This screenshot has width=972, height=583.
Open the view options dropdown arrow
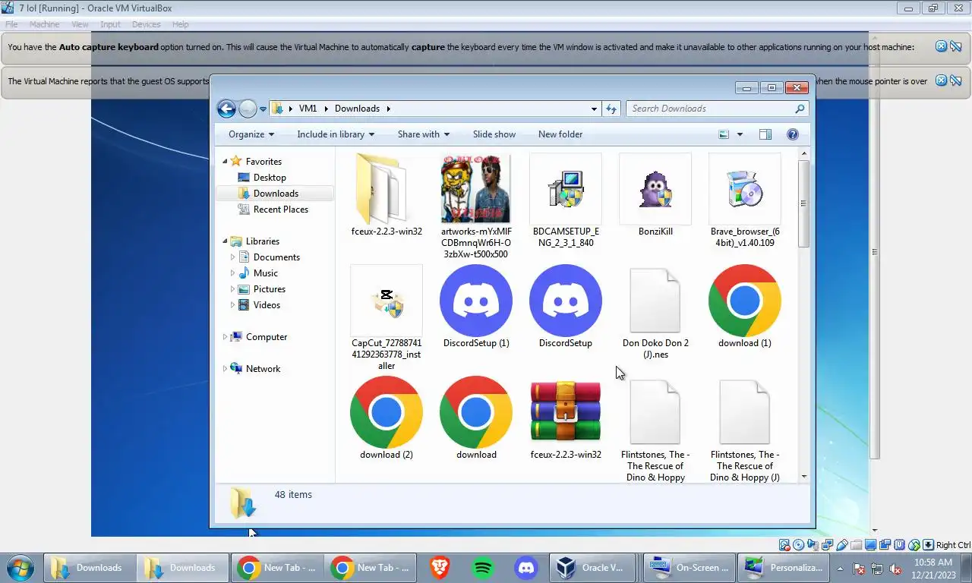740,134
